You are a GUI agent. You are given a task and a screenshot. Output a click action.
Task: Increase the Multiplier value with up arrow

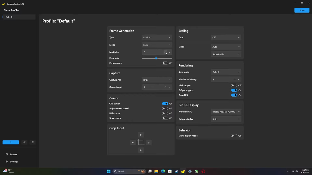[165, 52]
